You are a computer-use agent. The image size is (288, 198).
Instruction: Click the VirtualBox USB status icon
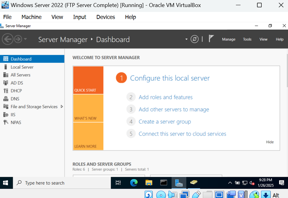coord(196,195)
